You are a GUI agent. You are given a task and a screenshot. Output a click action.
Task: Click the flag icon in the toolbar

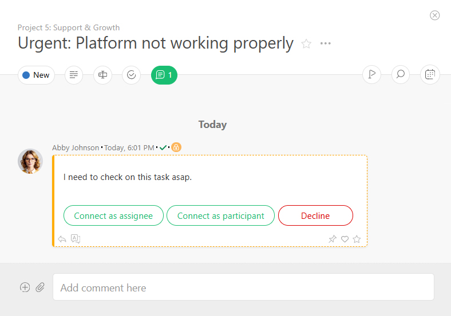(371, 74)
